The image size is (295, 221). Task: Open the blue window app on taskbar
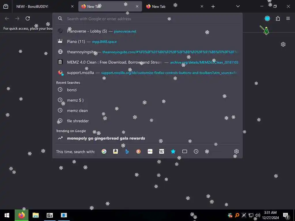(x=64, y=215)
